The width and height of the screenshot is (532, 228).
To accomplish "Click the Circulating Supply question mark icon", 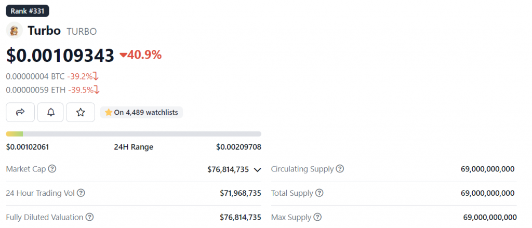I will [340, 169].
